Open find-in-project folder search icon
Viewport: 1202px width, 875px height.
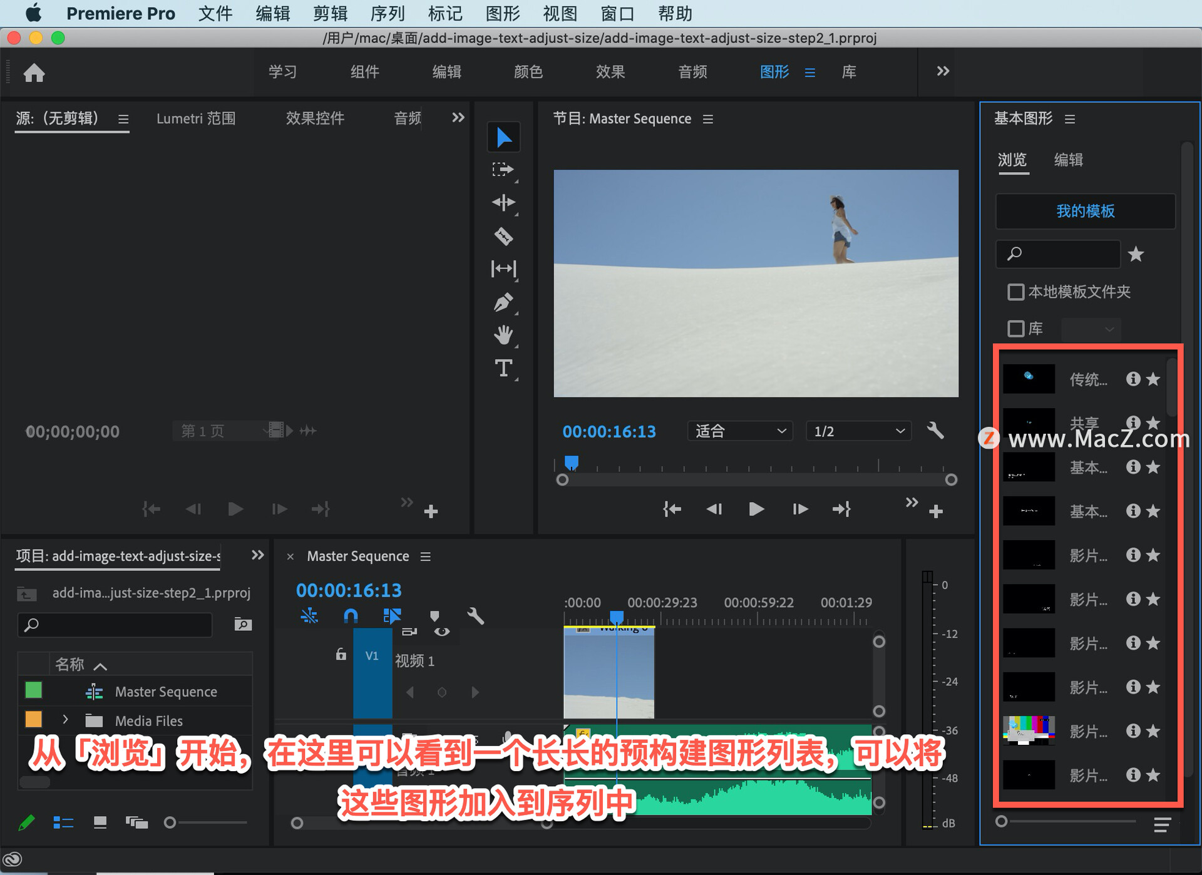[243, 624]
